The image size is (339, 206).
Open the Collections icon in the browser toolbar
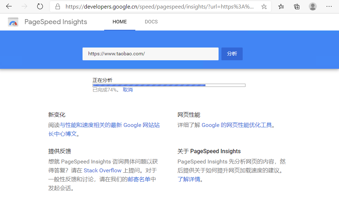pos(296,6)
